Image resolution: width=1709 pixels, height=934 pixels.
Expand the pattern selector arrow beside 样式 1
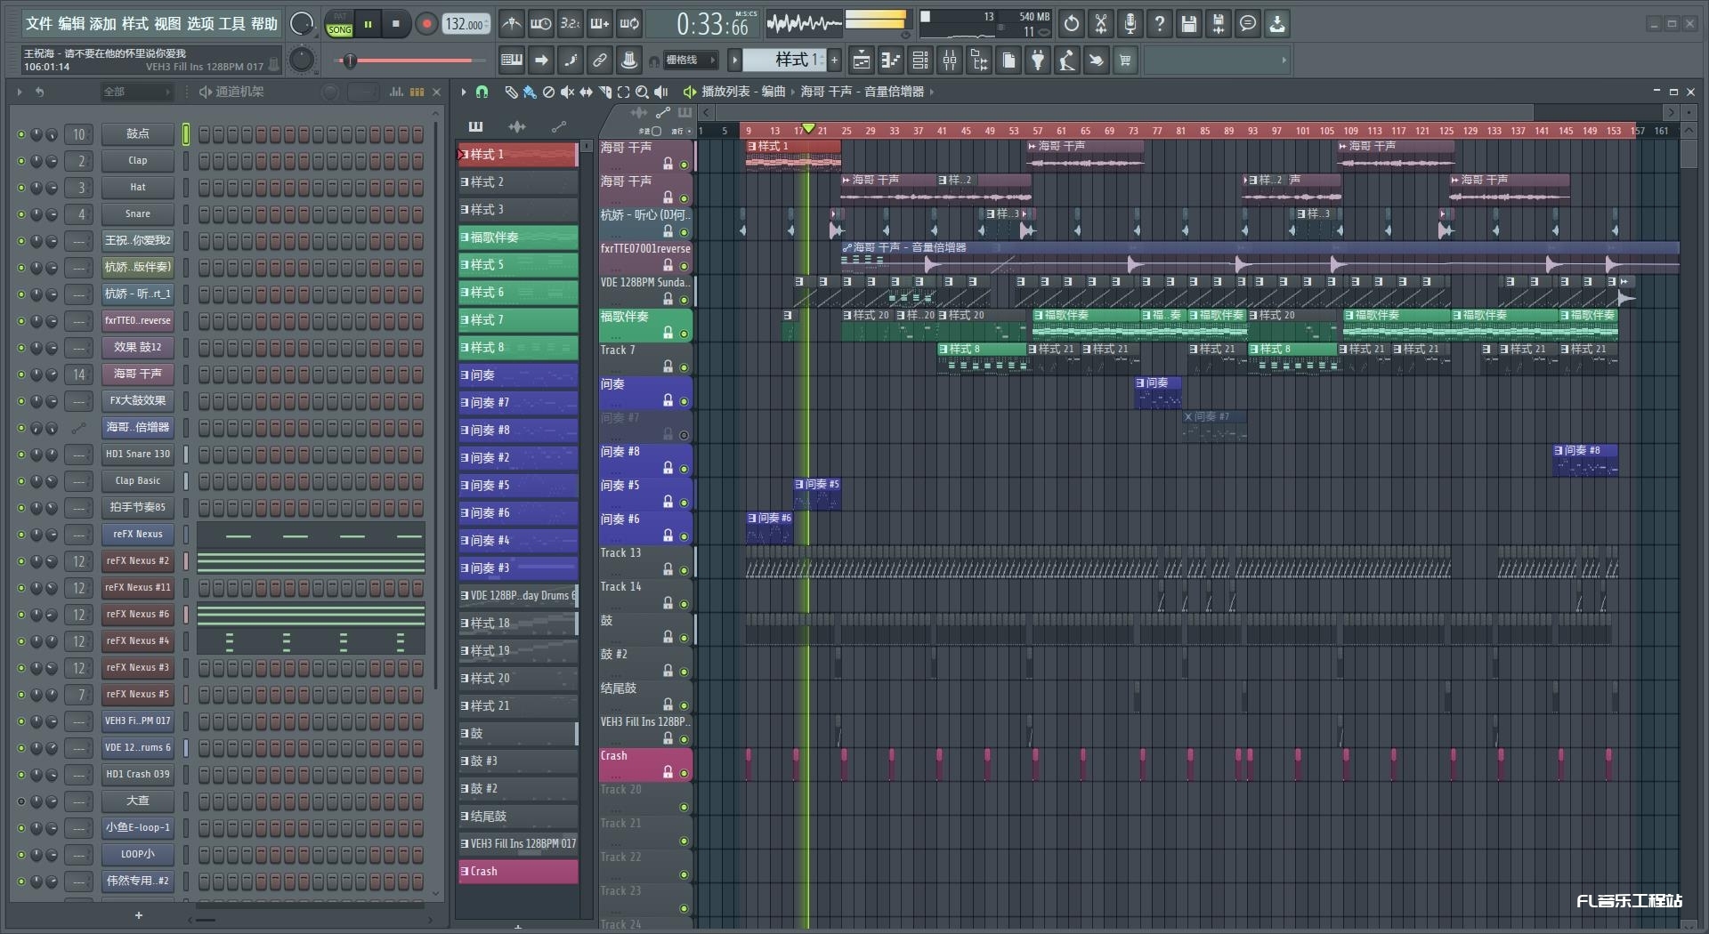pyautogui.click(x=734, y=60)
